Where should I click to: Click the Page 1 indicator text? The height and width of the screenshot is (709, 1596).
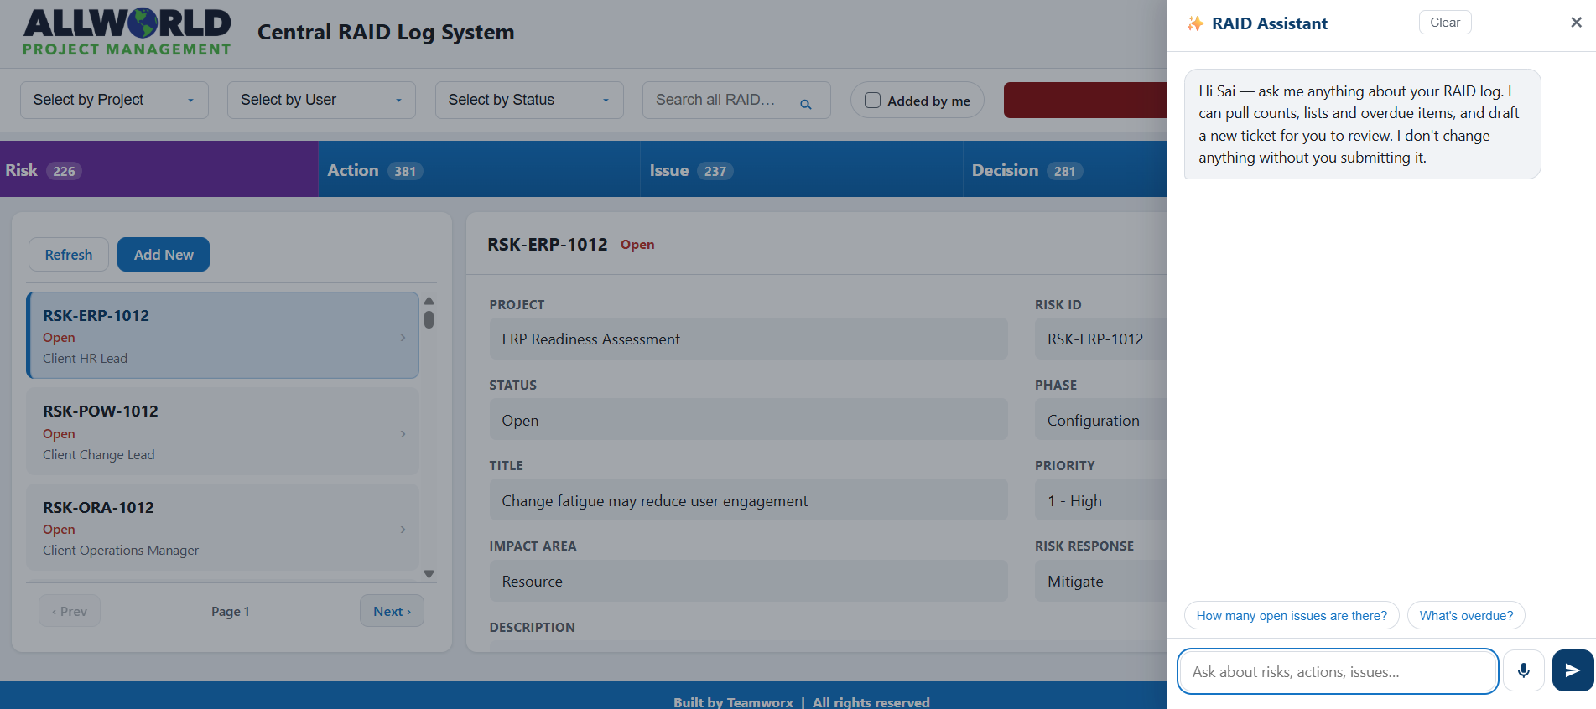230,612
